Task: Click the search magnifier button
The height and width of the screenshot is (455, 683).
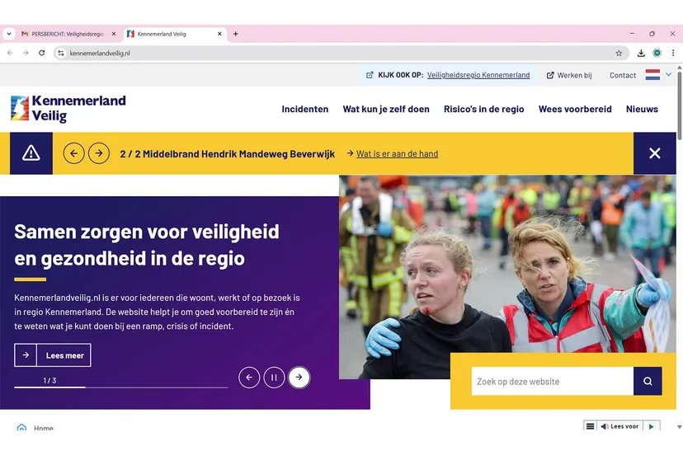Action: (648, 381)
